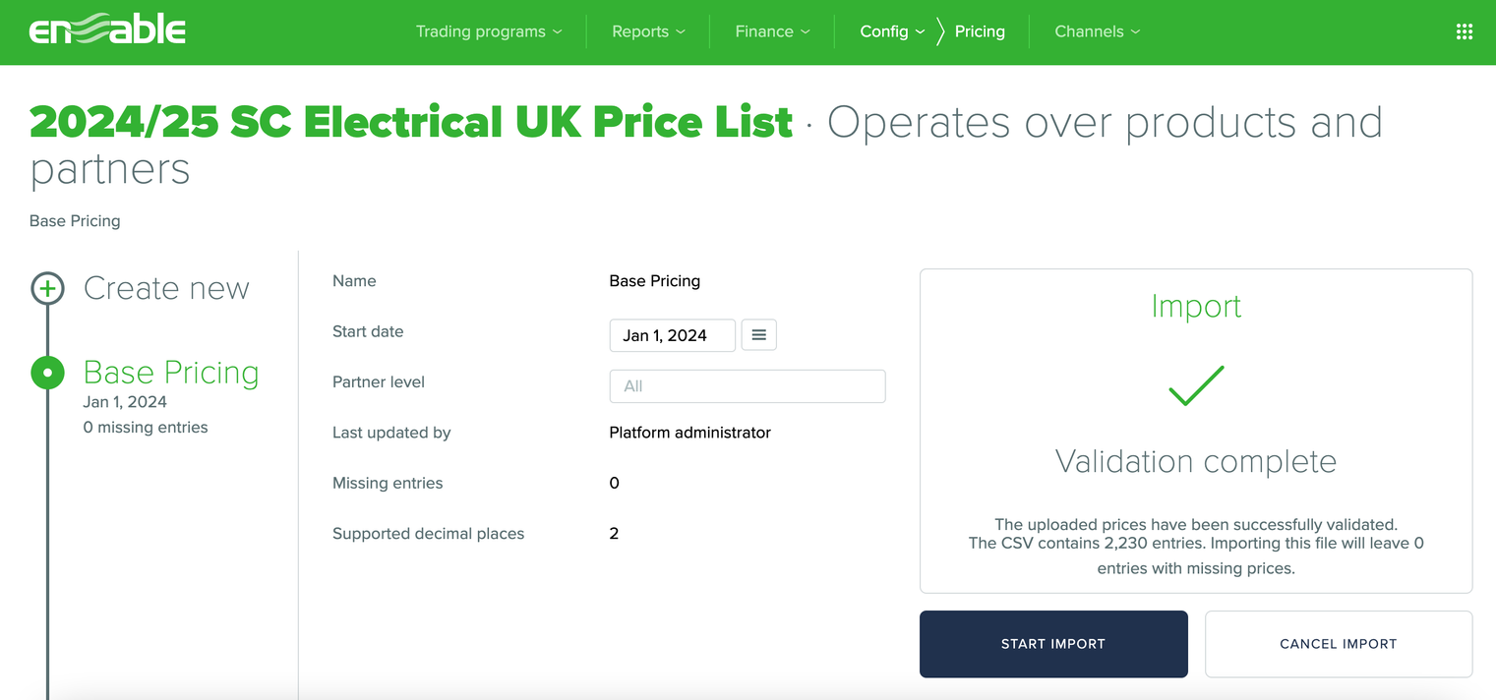This screenshot has width=1496, height=700.
Task: Focus the Partner level input
Action: coord(747,386)
